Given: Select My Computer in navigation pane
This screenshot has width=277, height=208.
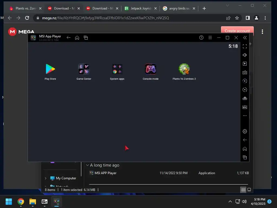Looking at the screenshot, I should pyautogui.click(x=63, y=178).
